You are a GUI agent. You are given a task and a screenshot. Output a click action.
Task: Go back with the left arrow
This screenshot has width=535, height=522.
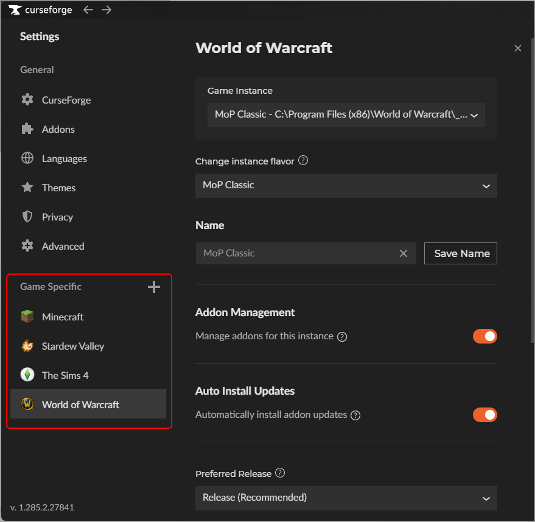pos(88,10)
